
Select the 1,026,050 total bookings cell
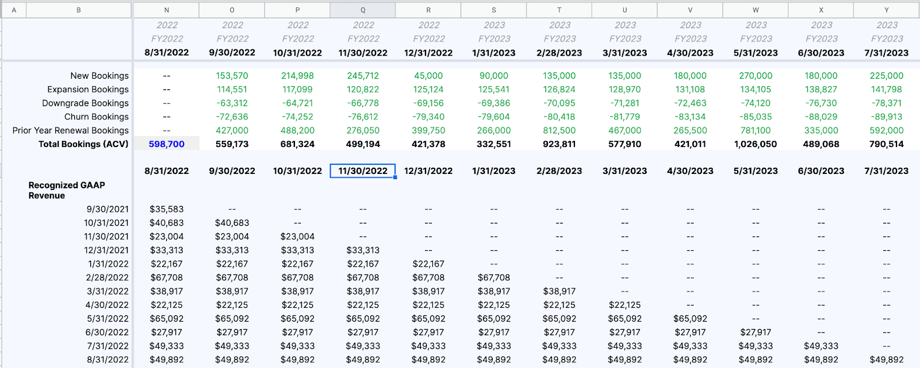tap(756, 144)
